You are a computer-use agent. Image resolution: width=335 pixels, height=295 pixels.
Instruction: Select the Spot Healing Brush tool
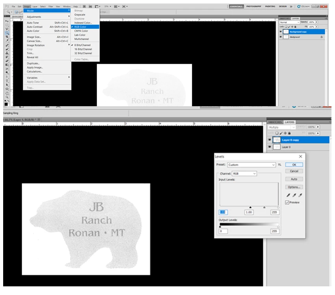click(7, 45)
